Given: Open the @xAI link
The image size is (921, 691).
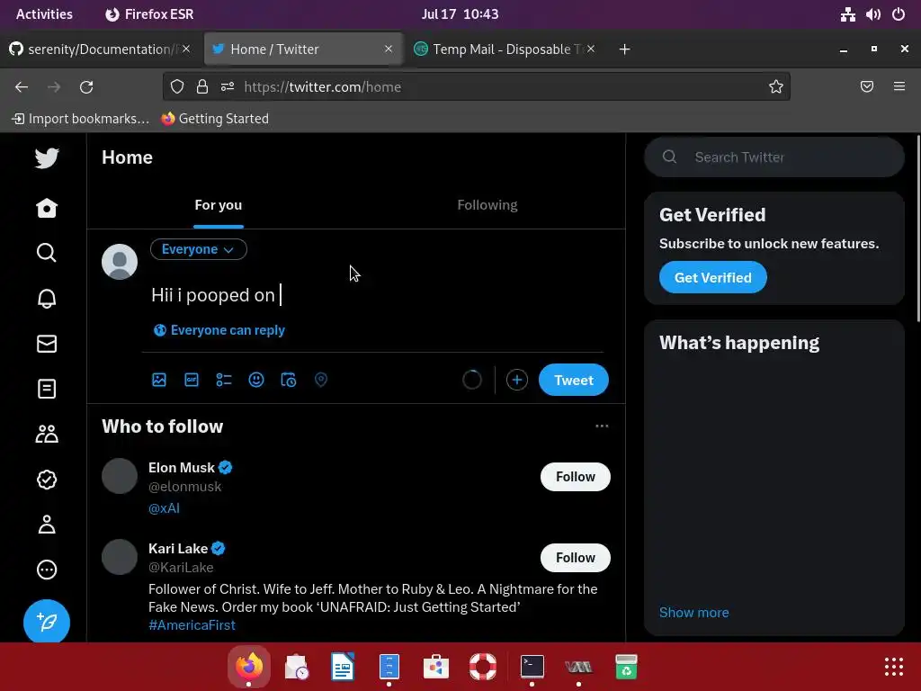Looking at the screenshot, I should 164,508.
